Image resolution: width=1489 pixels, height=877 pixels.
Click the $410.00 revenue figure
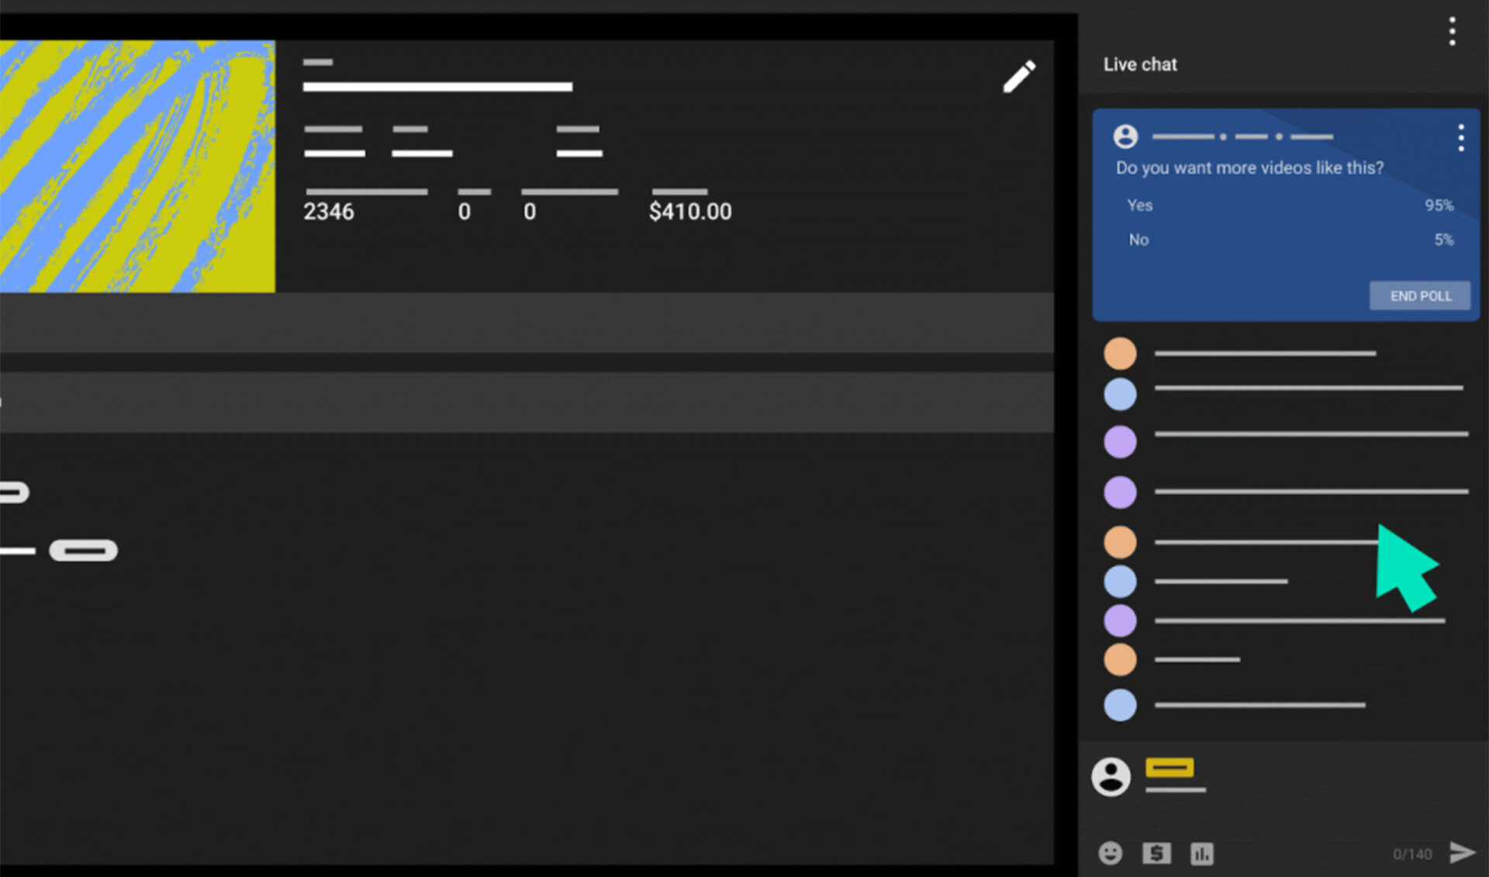point(689,210)
